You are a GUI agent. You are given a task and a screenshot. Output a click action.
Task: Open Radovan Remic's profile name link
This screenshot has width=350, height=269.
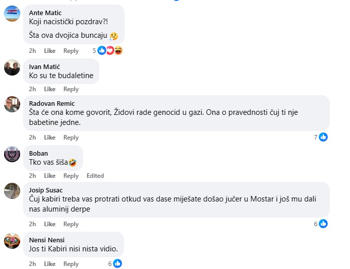(x=51, y=103)
